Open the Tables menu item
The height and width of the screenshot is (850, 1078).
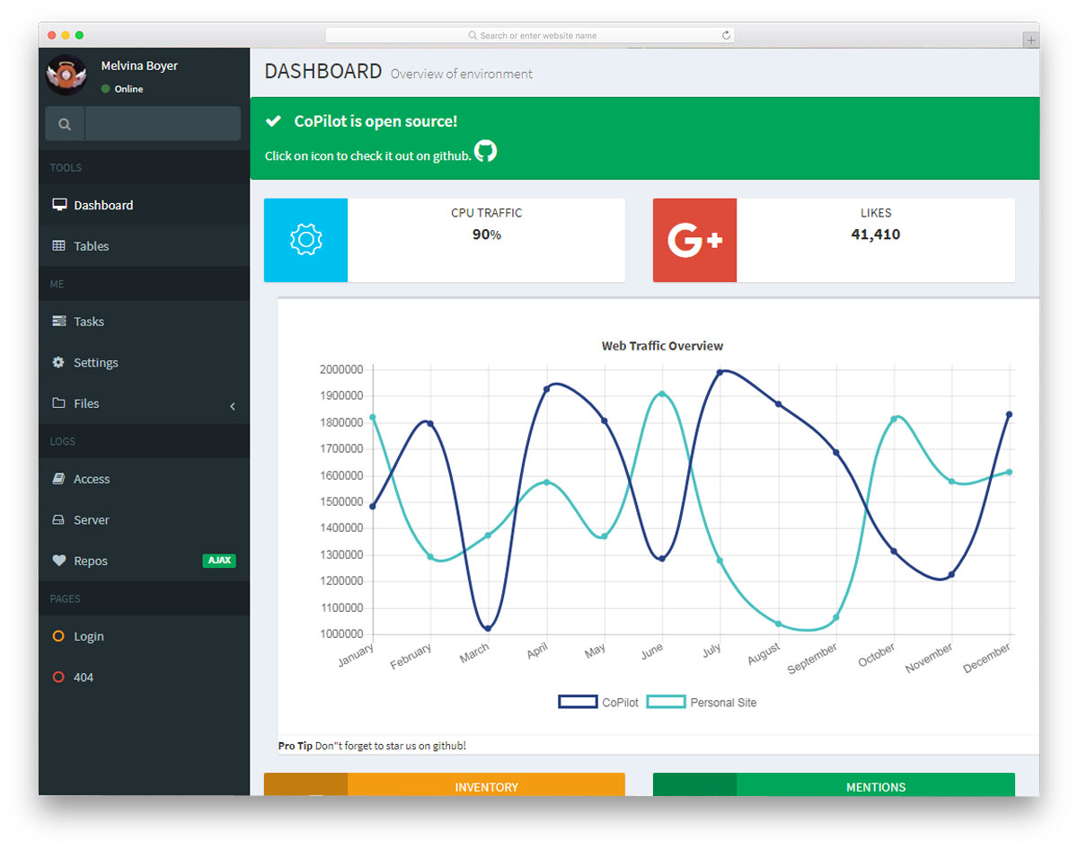(x=144, y=245)
